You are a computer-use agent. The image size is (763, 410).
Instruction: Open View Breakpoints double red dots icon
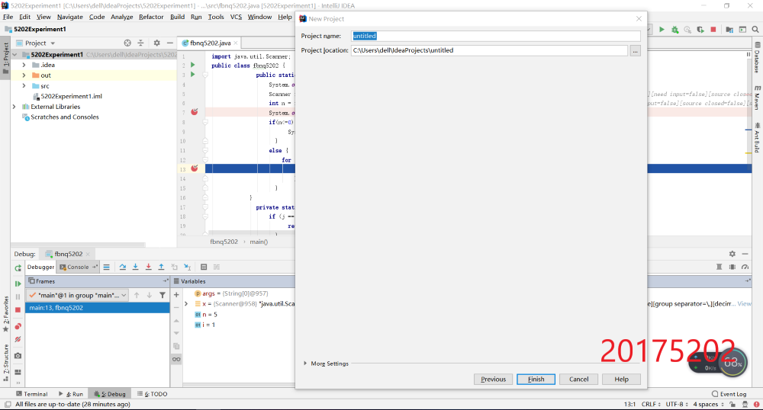point(18,326)
